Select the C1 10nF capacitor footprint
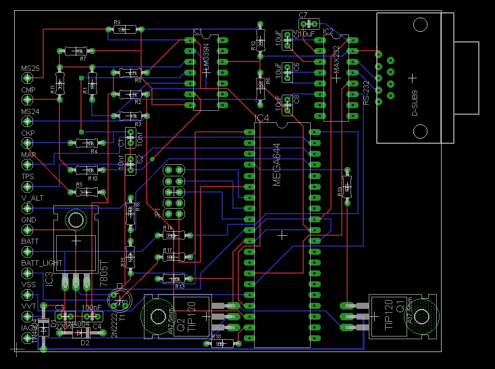This screenshot has width=495, height=369. click(130, 138)
